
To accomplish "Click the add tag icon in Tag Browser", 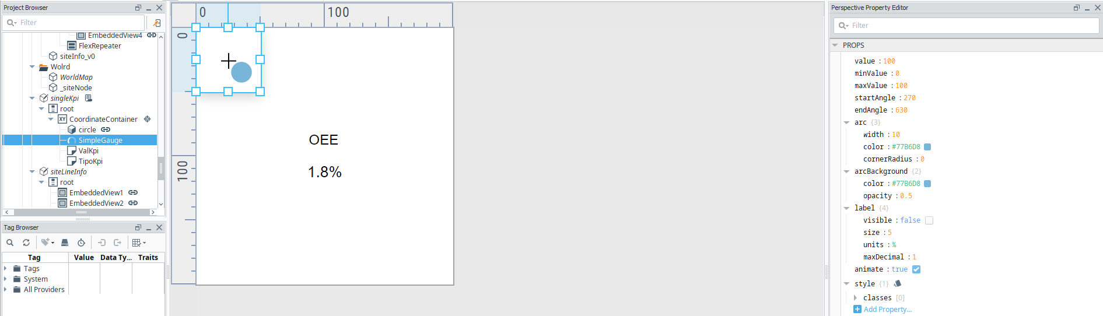I will [47, 243].
